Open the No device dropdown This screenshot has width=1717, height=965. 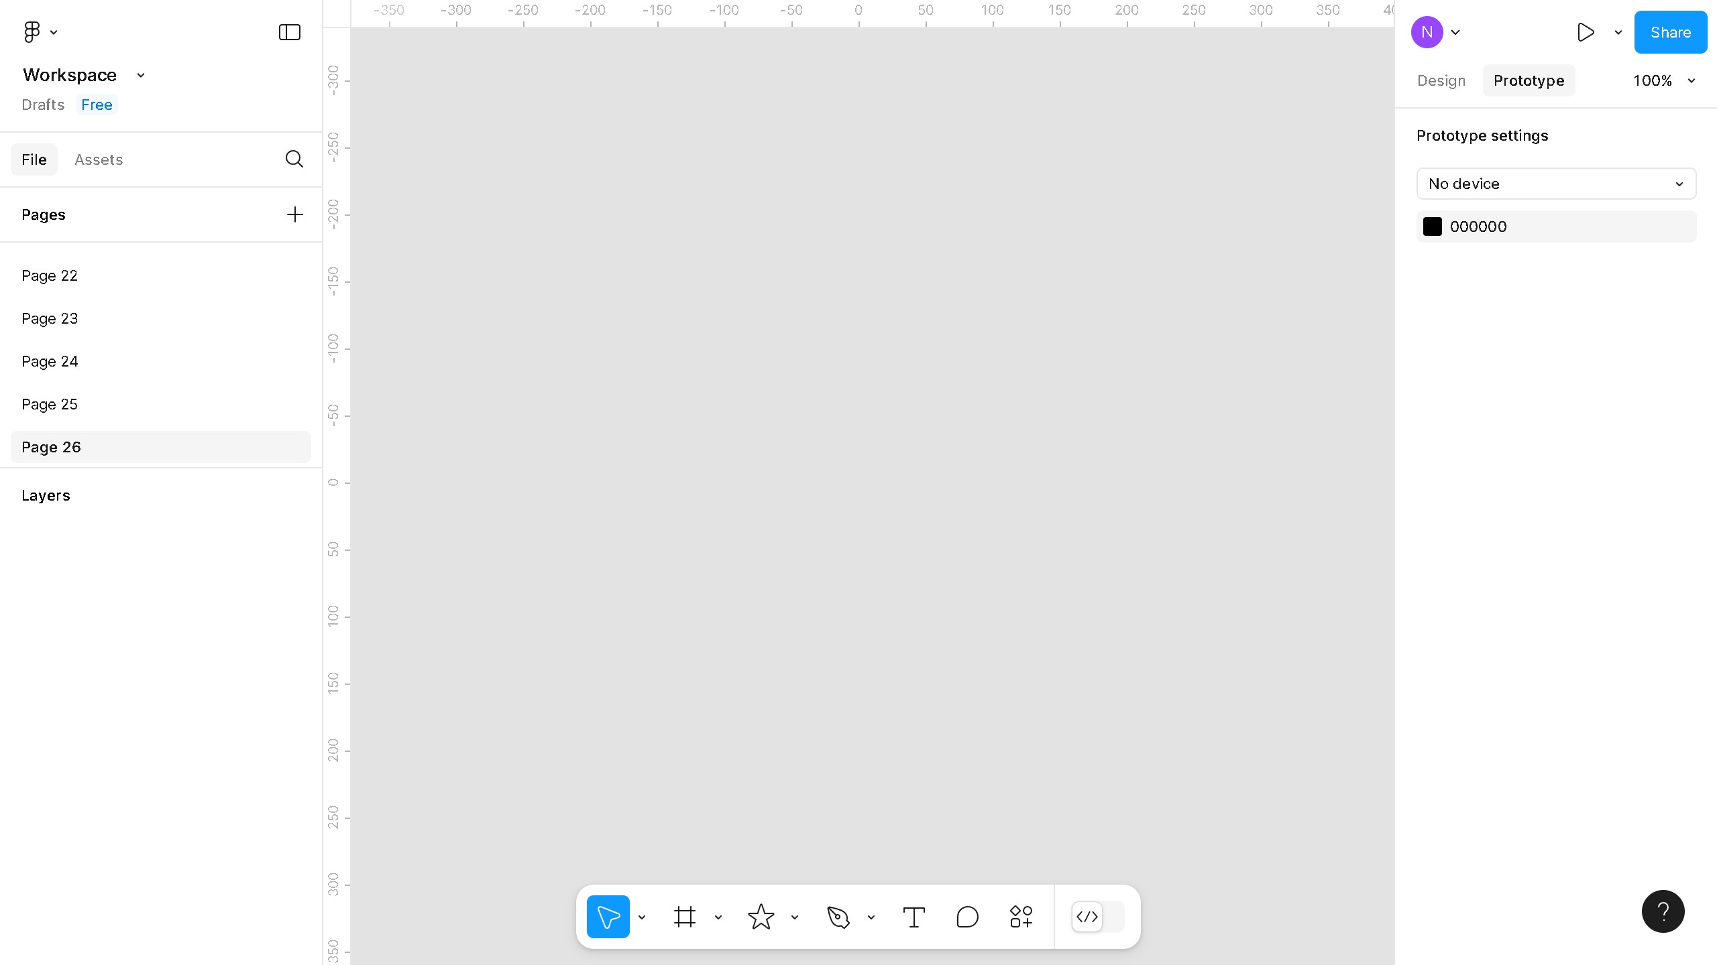1555,184
